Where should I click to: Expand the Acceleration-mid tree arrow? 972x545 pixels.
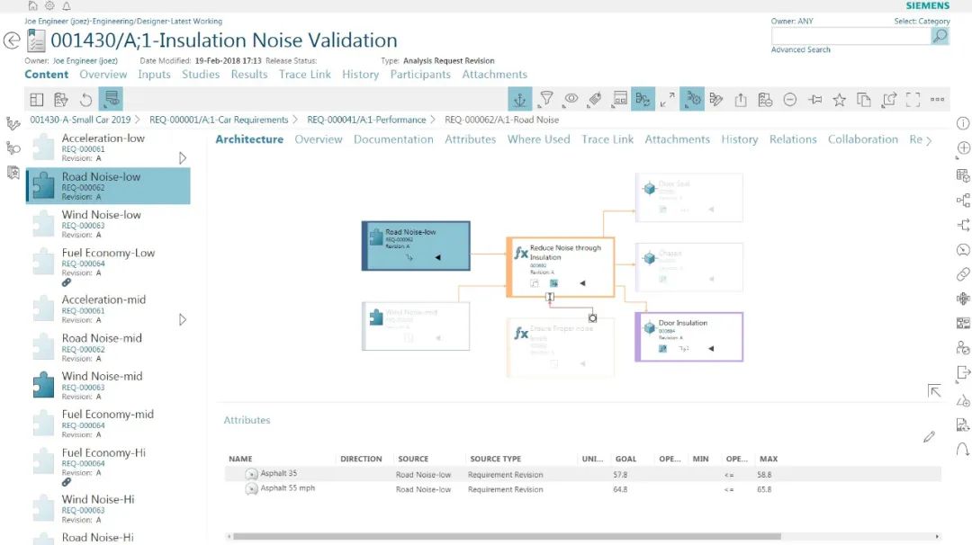pos(183,319)
